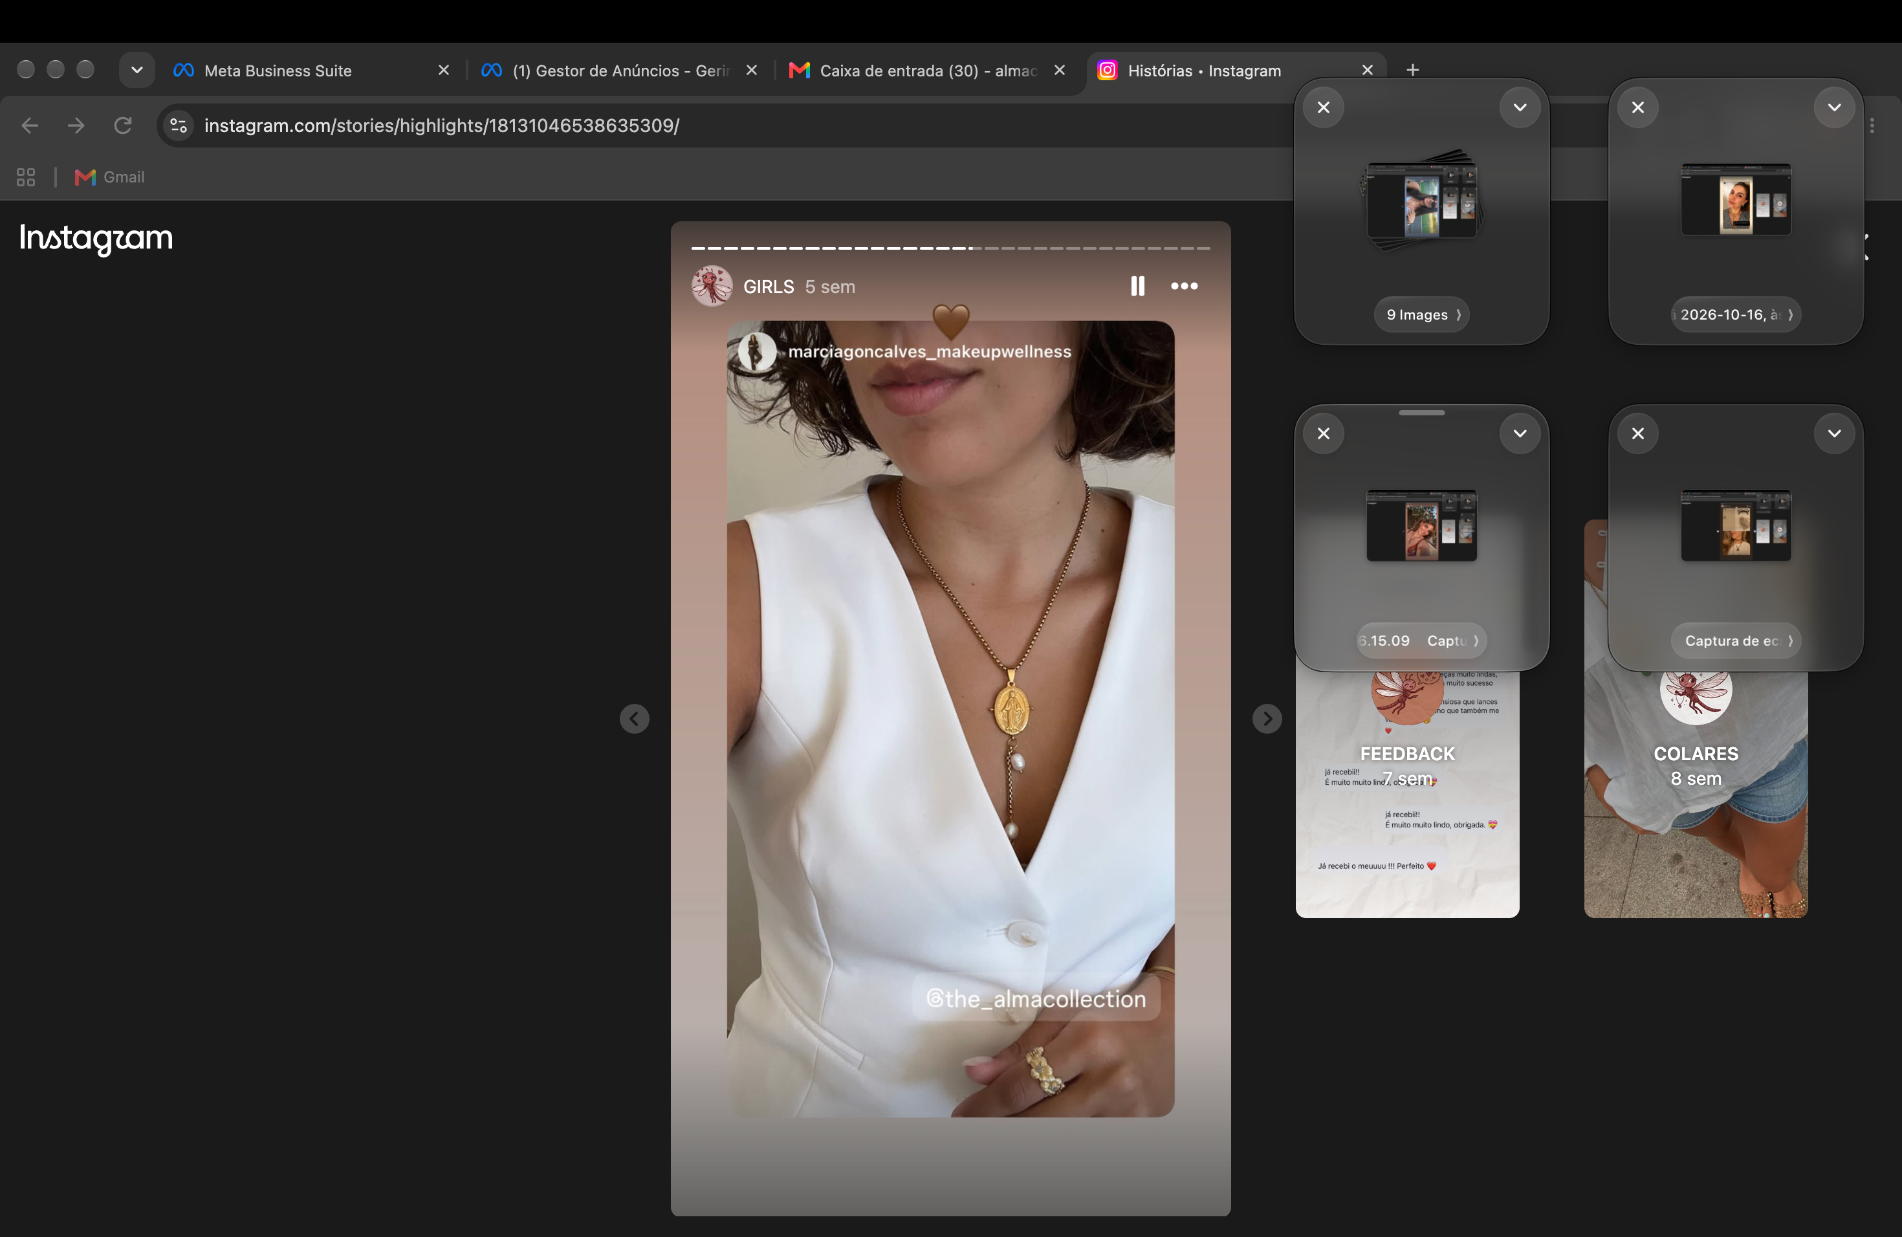This screenshot has width=1902, height=1237.
Task: Switch to Gestor de Anúncios tab
Action: [x=620, y=71]
